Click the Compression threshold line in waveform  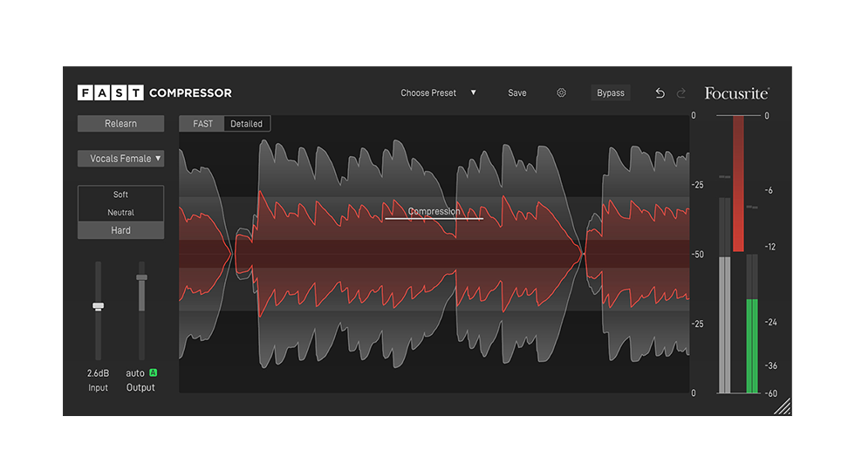pyautogui.click(x=434, y=218)
